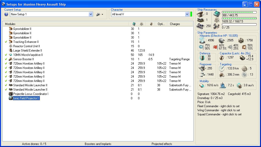Click the turret Firepower icon showing 255

[202, 68]
